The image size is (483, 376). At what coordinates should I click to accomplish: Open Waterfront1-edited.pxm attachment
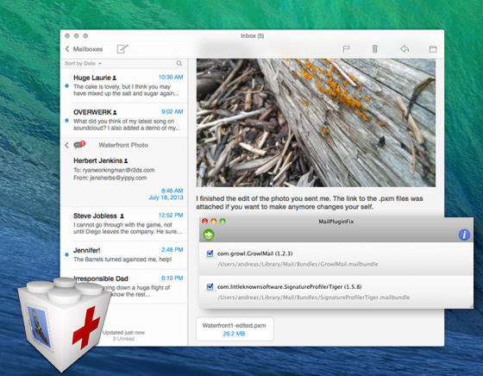tap(235, 329)
